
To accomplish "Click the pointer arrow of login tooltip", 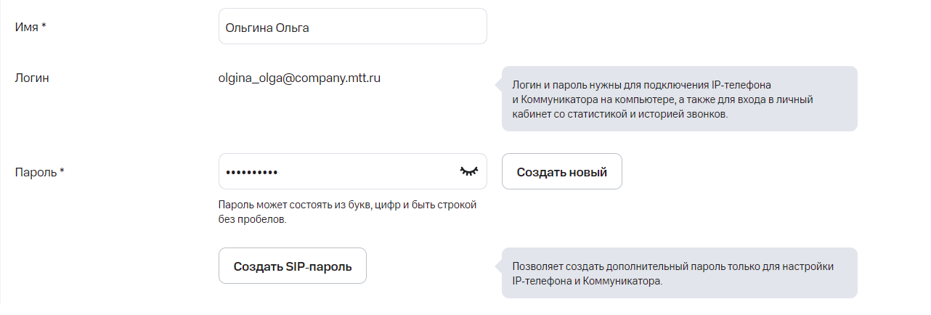I will pyautogui.click(x=498, y=85).
